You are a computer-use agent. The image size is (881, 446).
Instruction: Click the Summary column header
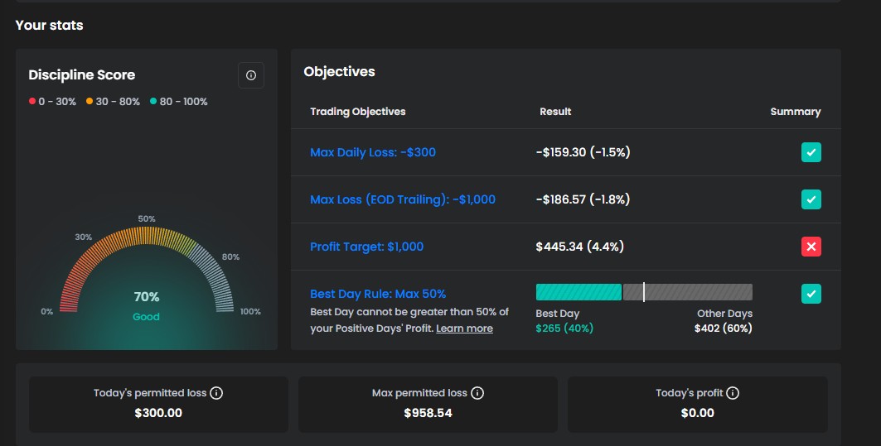[x=795, y=112]
